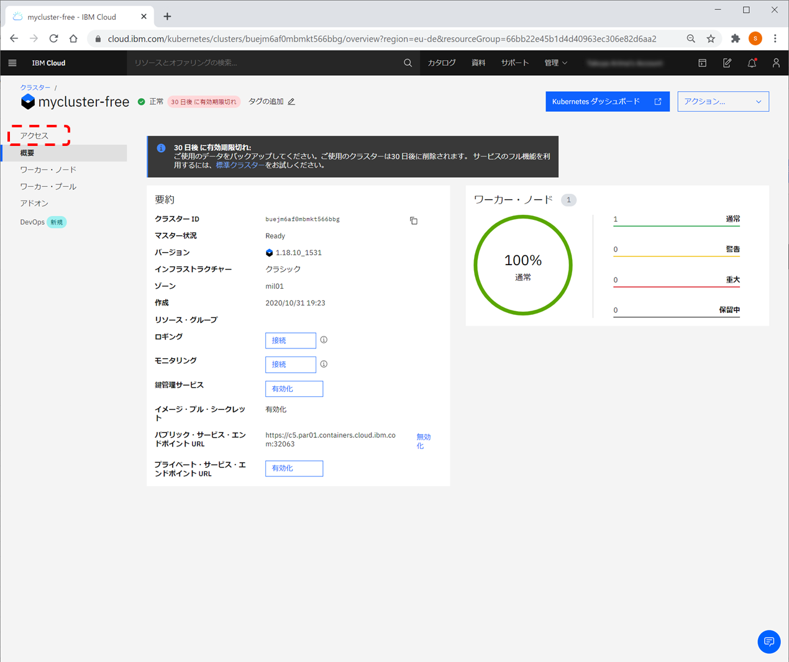
Task: Open the Chrome profile avatar
Action: click(755, 39)
